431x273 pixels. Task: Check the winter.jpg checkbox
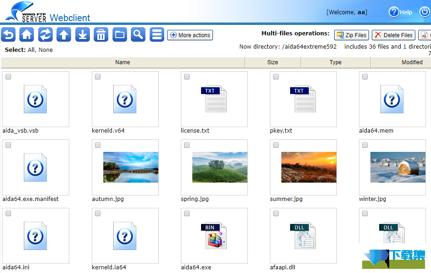pyautogui.click(x=365, y=145)
